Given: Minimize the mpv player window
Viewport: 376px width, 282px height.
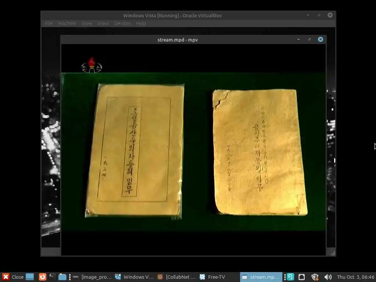Looking at the screenshot, I should pyautogui.click(x=298, y=39).
